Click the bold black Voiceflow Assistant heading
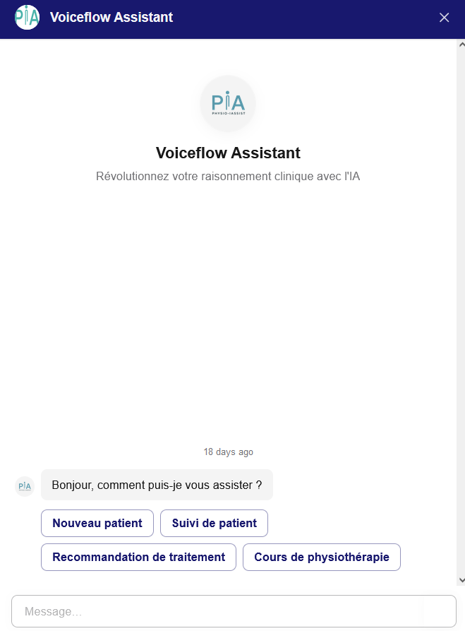The height and width of the screenshot is (631, 465). tap(229, 153)
